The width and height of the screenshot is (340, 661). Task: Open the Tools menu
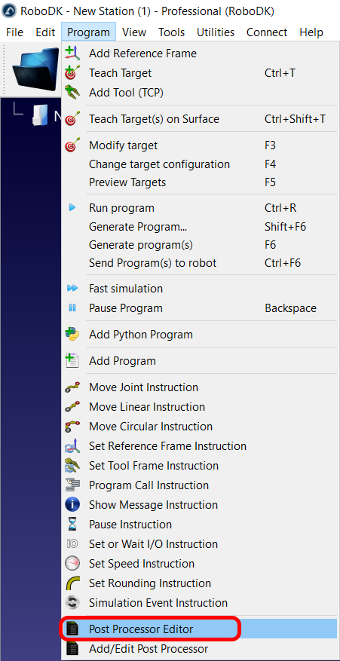(x=171, y=32)
